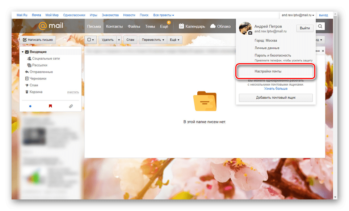Click the Спам toolbar button
Screen dimensions: 349x211
(x=130, y=40)
